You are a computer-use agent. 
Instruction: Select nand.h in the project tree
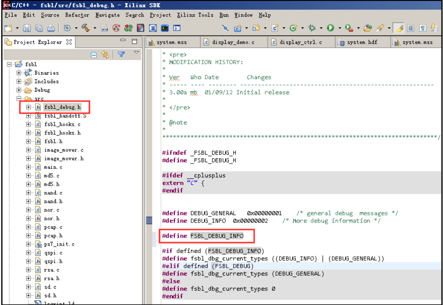click(53, 201)
